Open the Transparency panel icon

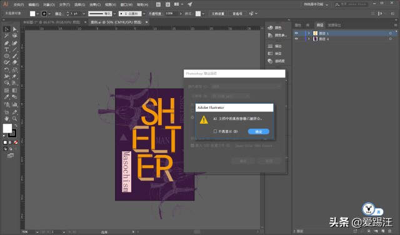point(270,61)
